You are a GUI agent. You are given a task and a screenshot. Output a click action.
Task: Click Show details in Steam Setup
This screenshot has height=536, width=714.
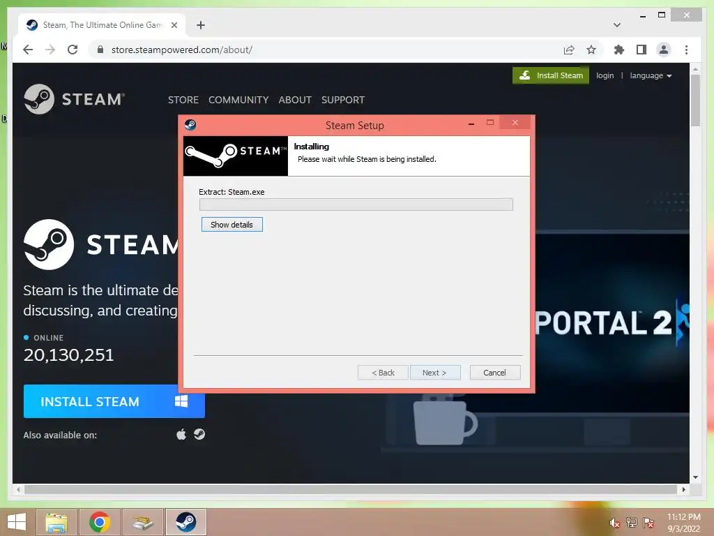(231, 224)
